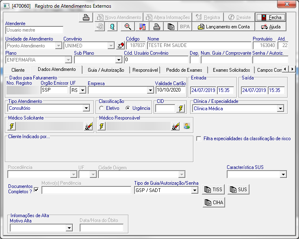Open the Tipo Atendimento dropdown

[x=86, y=108]
